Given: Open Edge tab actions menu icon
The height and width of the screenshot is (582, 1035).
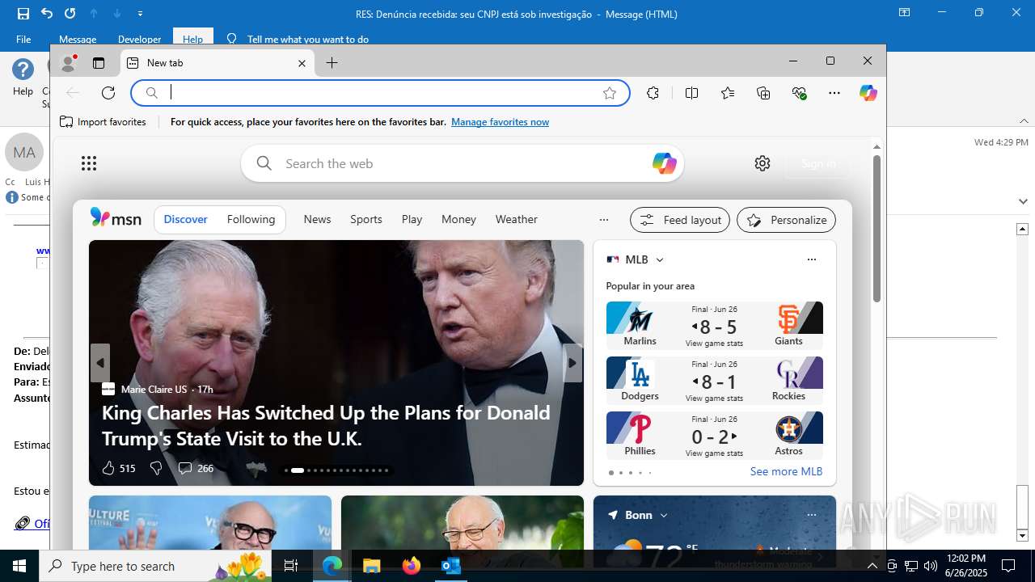Looking at the screenshot, I should pyautogui.click(x=99, y=63).
